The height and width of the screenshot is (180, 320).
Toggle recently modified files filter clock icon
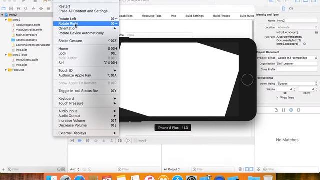tap(59, 169)
